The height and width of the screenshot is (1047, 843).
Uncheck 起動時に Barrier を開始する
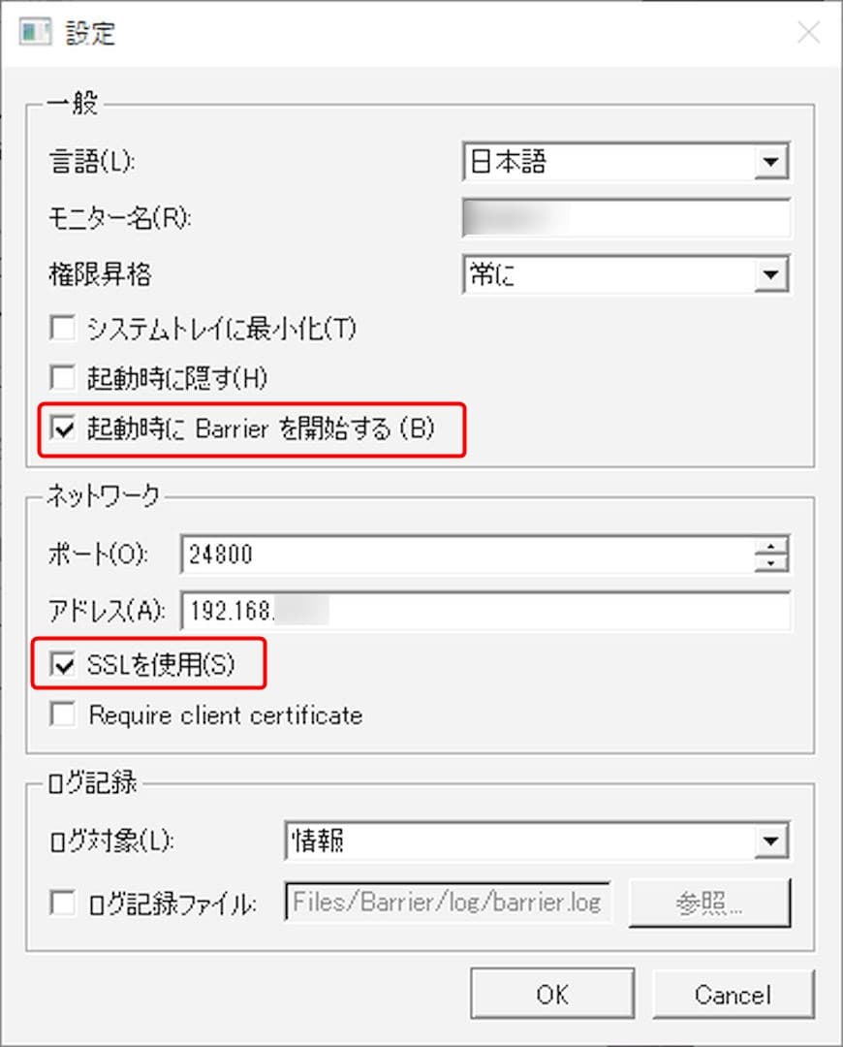coord(63,428)
